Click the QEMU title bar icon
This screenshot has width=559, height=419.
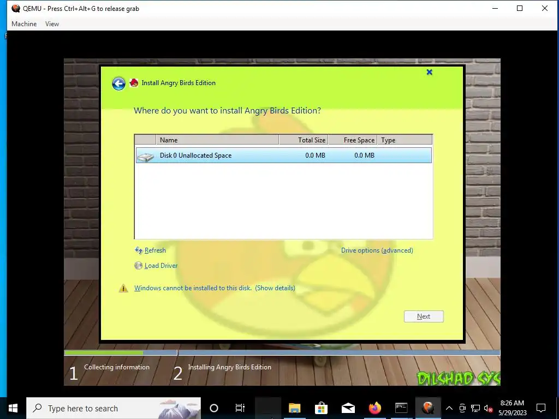[16, 8]
